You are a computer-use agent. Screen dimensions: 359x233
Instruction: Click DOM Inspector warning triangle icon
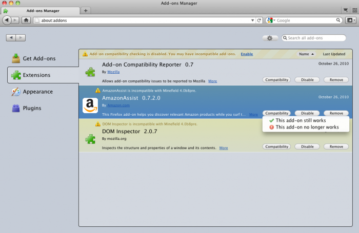click(x=98, y=124)
